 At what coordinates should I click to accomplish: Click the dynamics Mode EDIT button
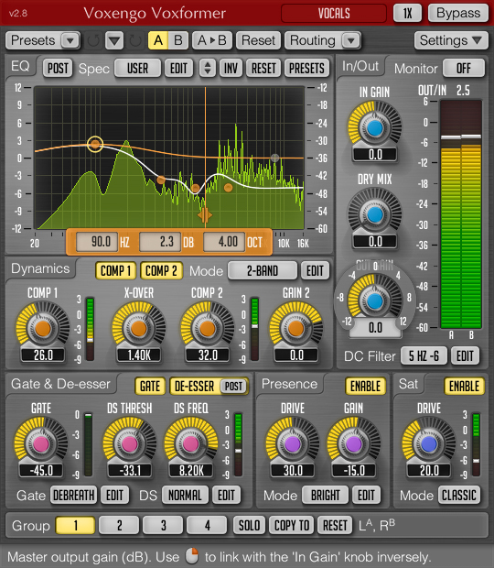(315, 270)
